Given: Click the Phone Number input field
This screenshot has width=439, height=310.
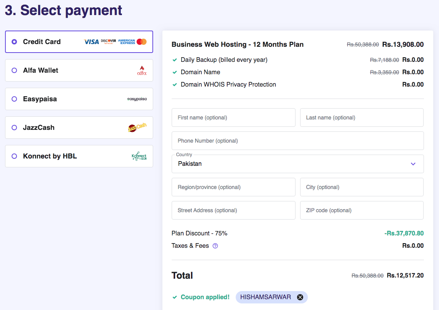Looking at the screenshot, I should tap(297, 141).
